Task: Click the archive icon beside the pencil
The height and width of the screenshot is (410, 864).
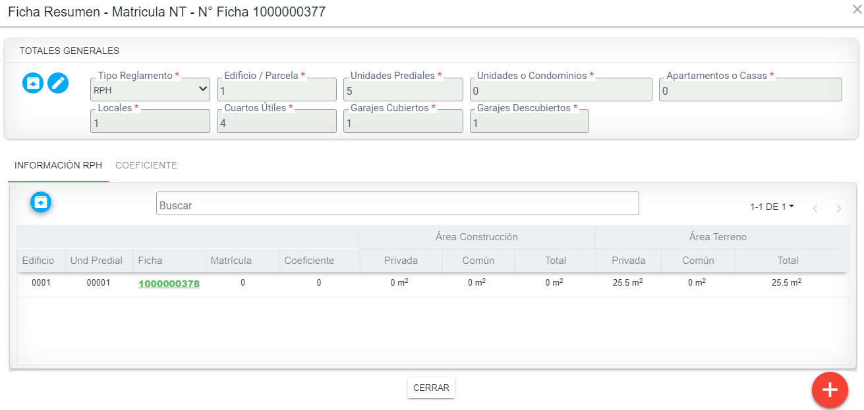Action: [x=33, y=83]
